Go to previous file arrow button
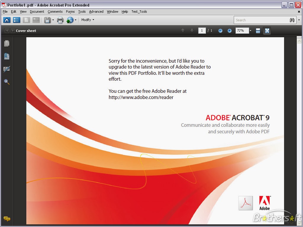This screenshot has height=227, width=303. point(7,30)
